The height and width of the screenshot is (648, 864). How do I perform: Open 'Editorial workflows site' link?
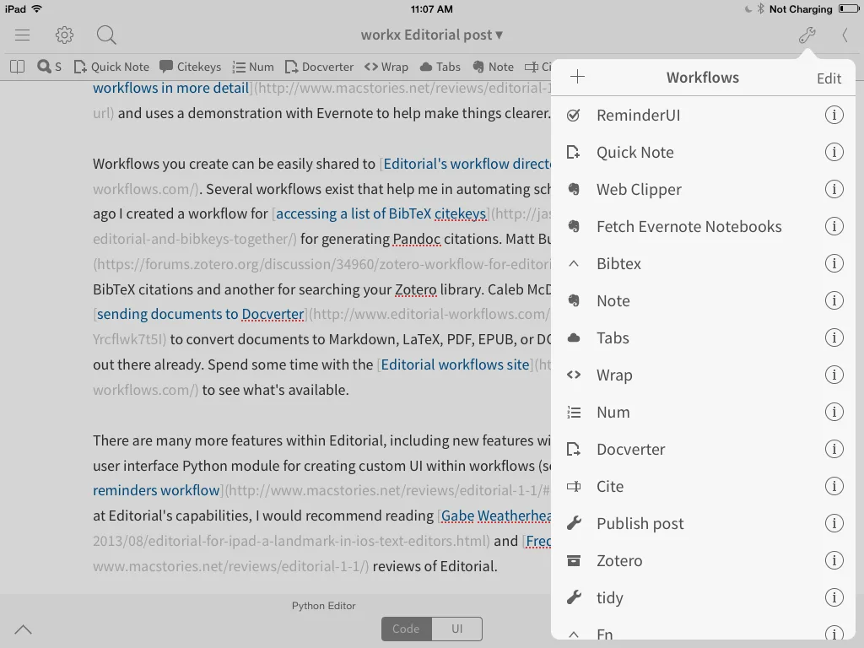point(455,364)
